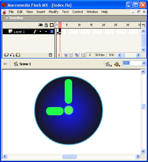Click frame 10 on timeline ruler

(79, 25)
